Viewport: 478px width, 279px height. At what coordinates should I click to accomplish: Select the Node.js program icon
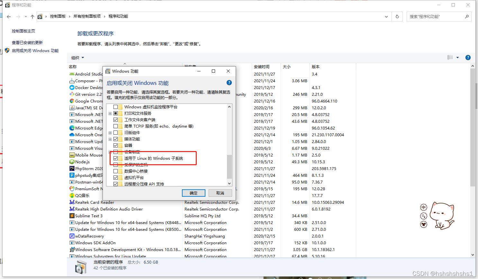[x=72, y=162]
